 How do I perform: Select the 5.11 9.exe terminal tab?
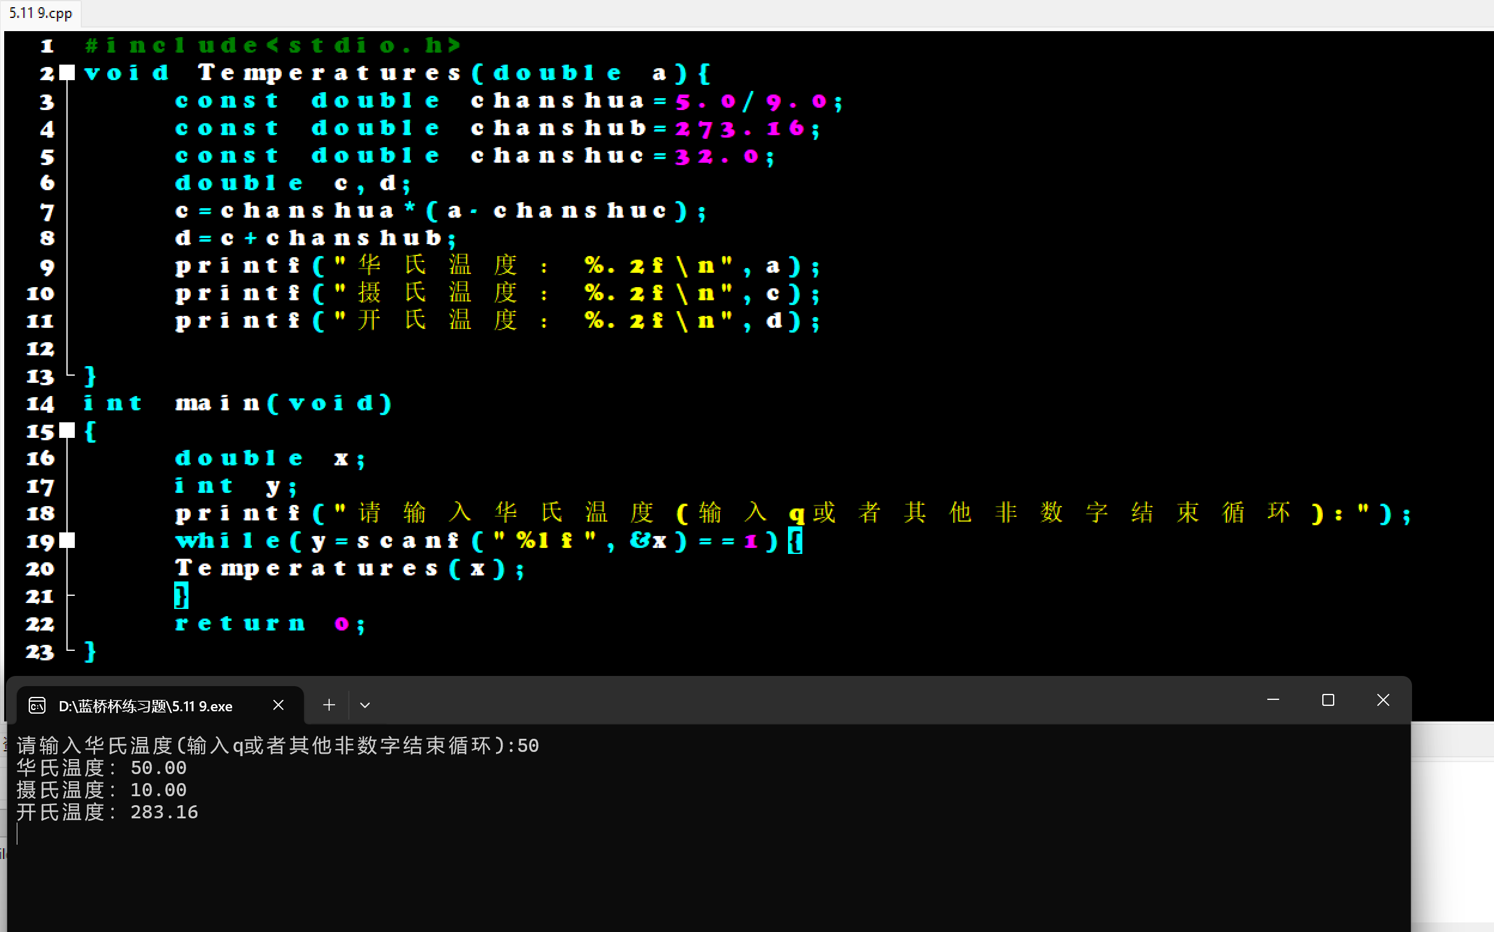point(145,706)
